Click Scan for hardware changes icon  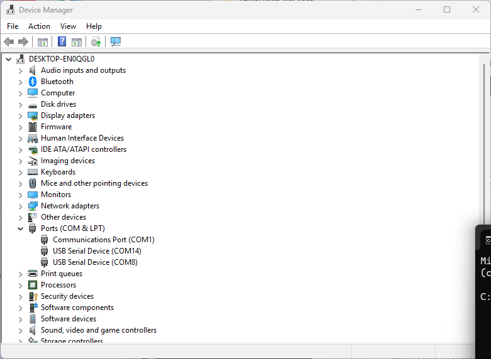coord(116,42)
